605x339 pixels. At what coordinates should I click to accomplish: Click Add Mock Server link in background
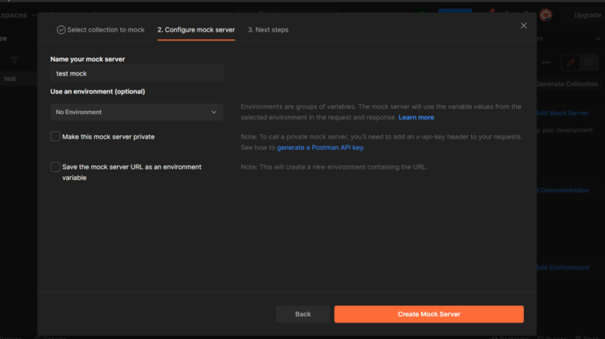(x=563, y=112)
